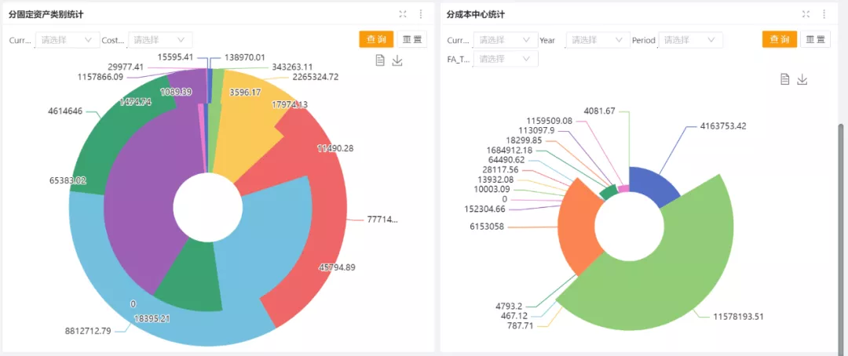The image size is (848, 356).
Task: Expand the 分固定资产类别统计 panel to fullscreen
Action: [x=403, y=14]
